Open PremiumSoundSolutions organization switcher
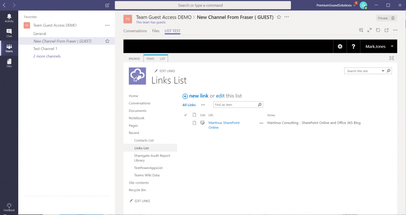The image size is (406, 215). click(336, 5)
